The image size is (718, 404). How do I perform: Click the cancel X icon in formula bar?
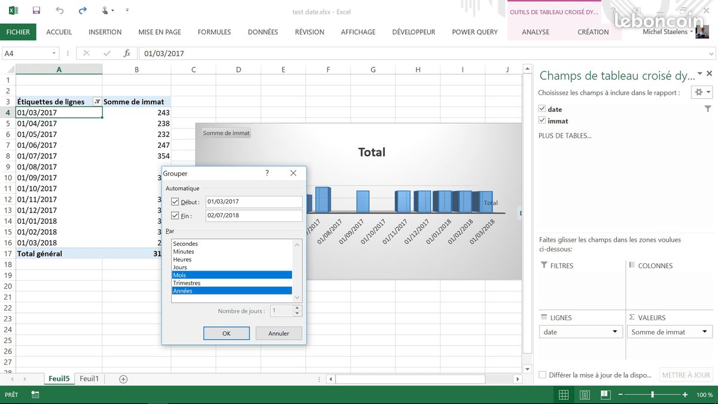[x=86, y=53]
